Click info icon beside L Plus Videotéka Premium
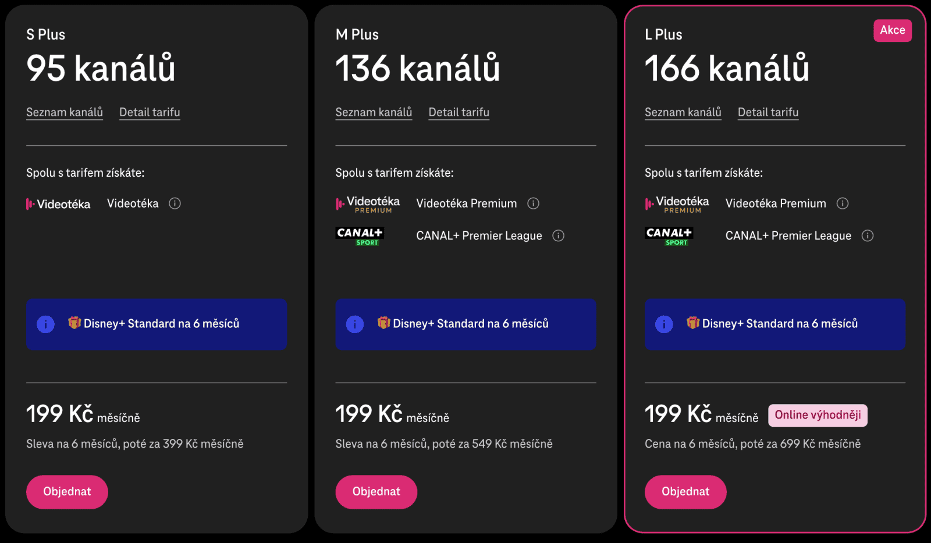Screen dimensions: 931x543 (842, 203)
